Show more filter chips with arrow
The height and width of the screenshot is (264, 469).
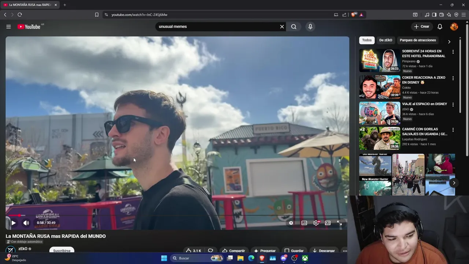coord(449,41)
